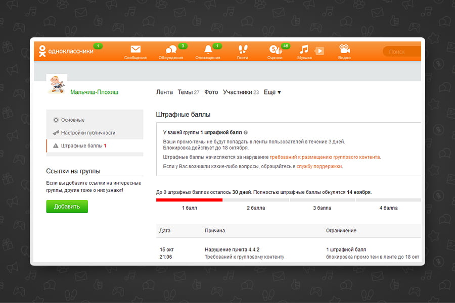Click the red penalty points progress bar
Viewport: 455px width, 303px height.
[189, 200]
